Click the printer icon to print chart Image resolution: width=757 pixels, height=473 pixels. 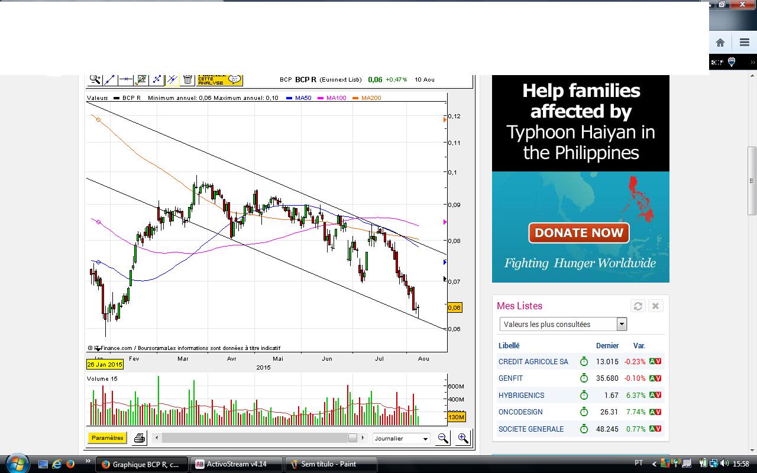pos(140,438)
